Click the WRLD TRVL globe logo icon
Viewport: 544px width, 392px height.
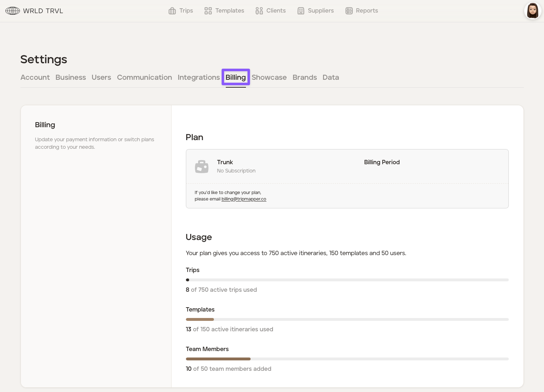[13, 11]
